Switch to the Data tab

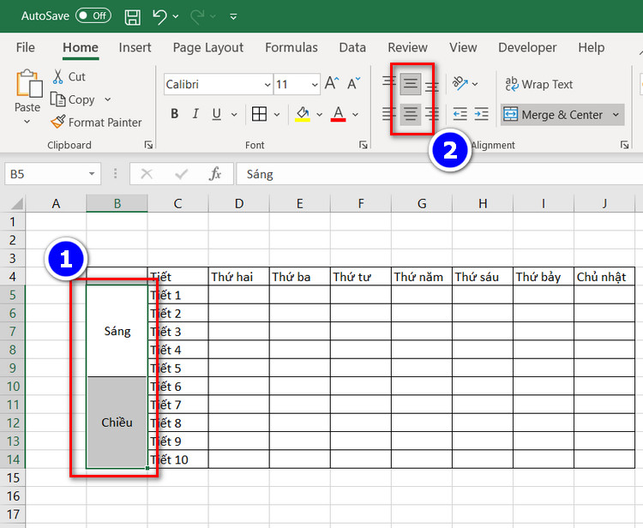coord(352,47)
